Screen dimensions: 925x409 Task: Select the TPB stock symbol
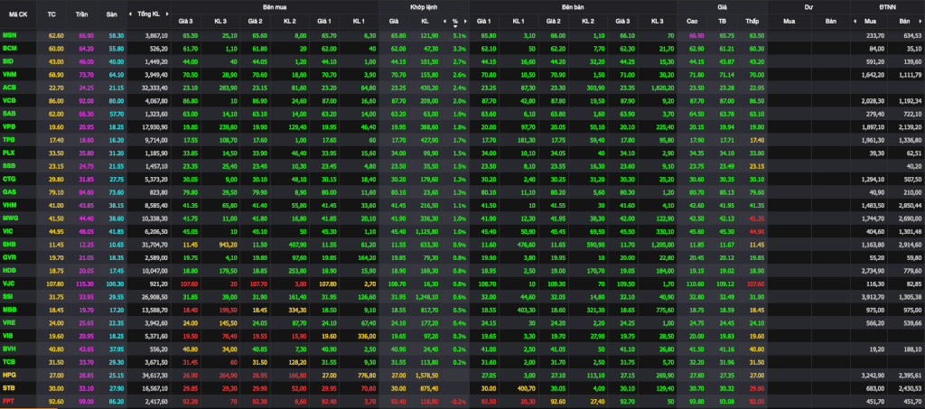[x=9, y=139]
